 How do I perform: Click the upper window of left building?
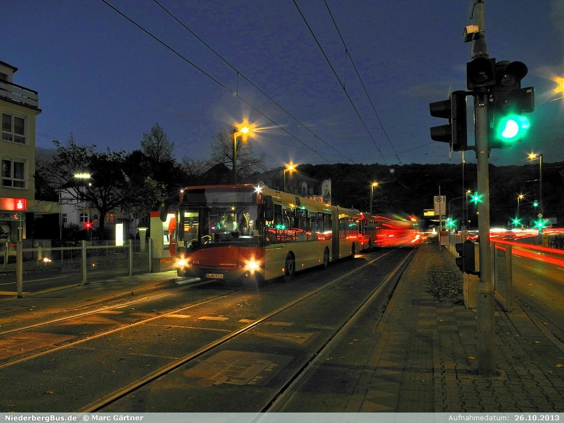coord(14,128)
